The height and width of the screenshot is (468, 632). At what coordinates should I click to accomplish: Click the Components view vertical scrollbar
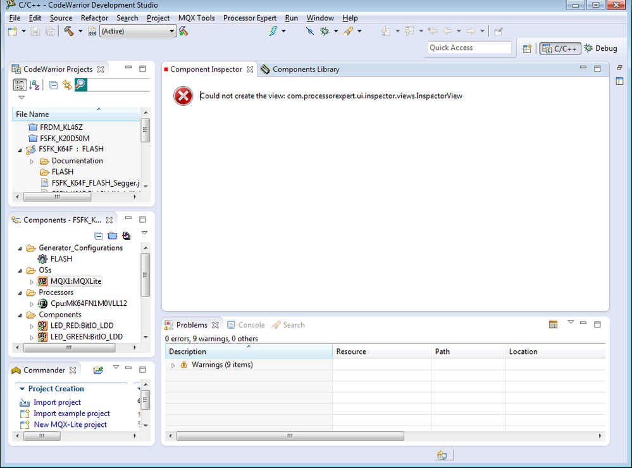tap(145, 275)
